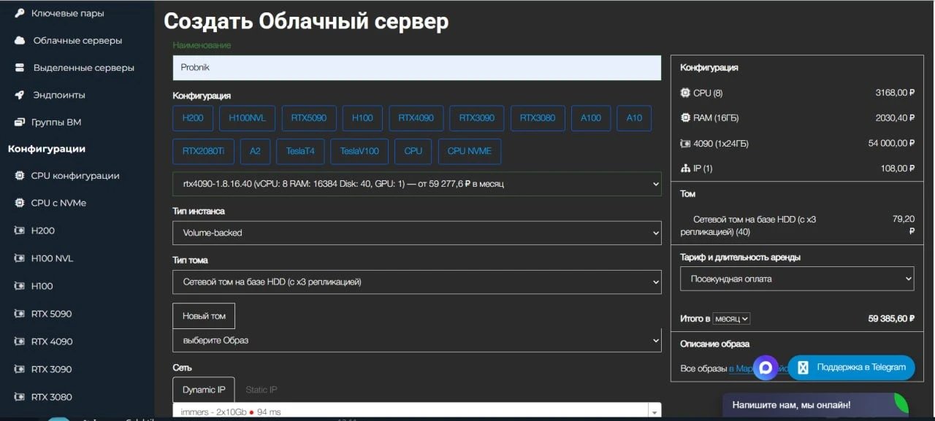This screenshot has width=935, height=421.
Task: Click the GPU icon beside H100 NVL in sidebar
Action: point(20,258)
